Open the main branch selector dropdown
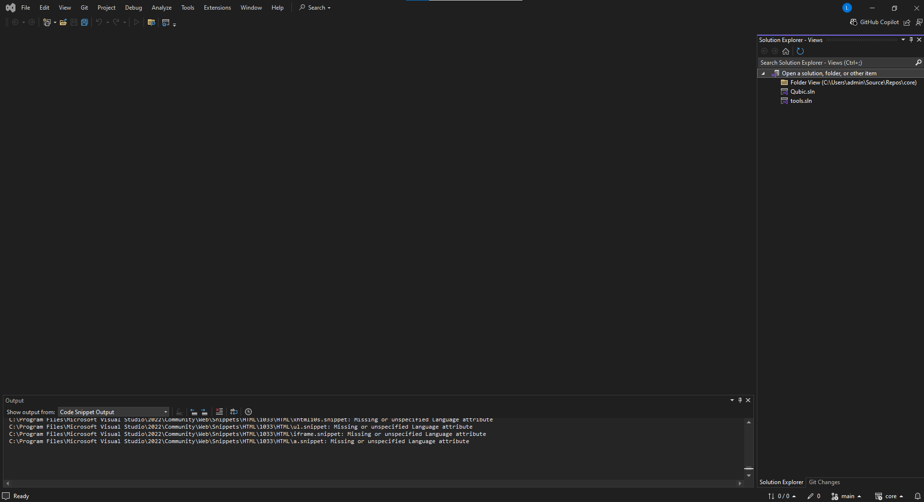Screen dimensions: 924x502 847,496
